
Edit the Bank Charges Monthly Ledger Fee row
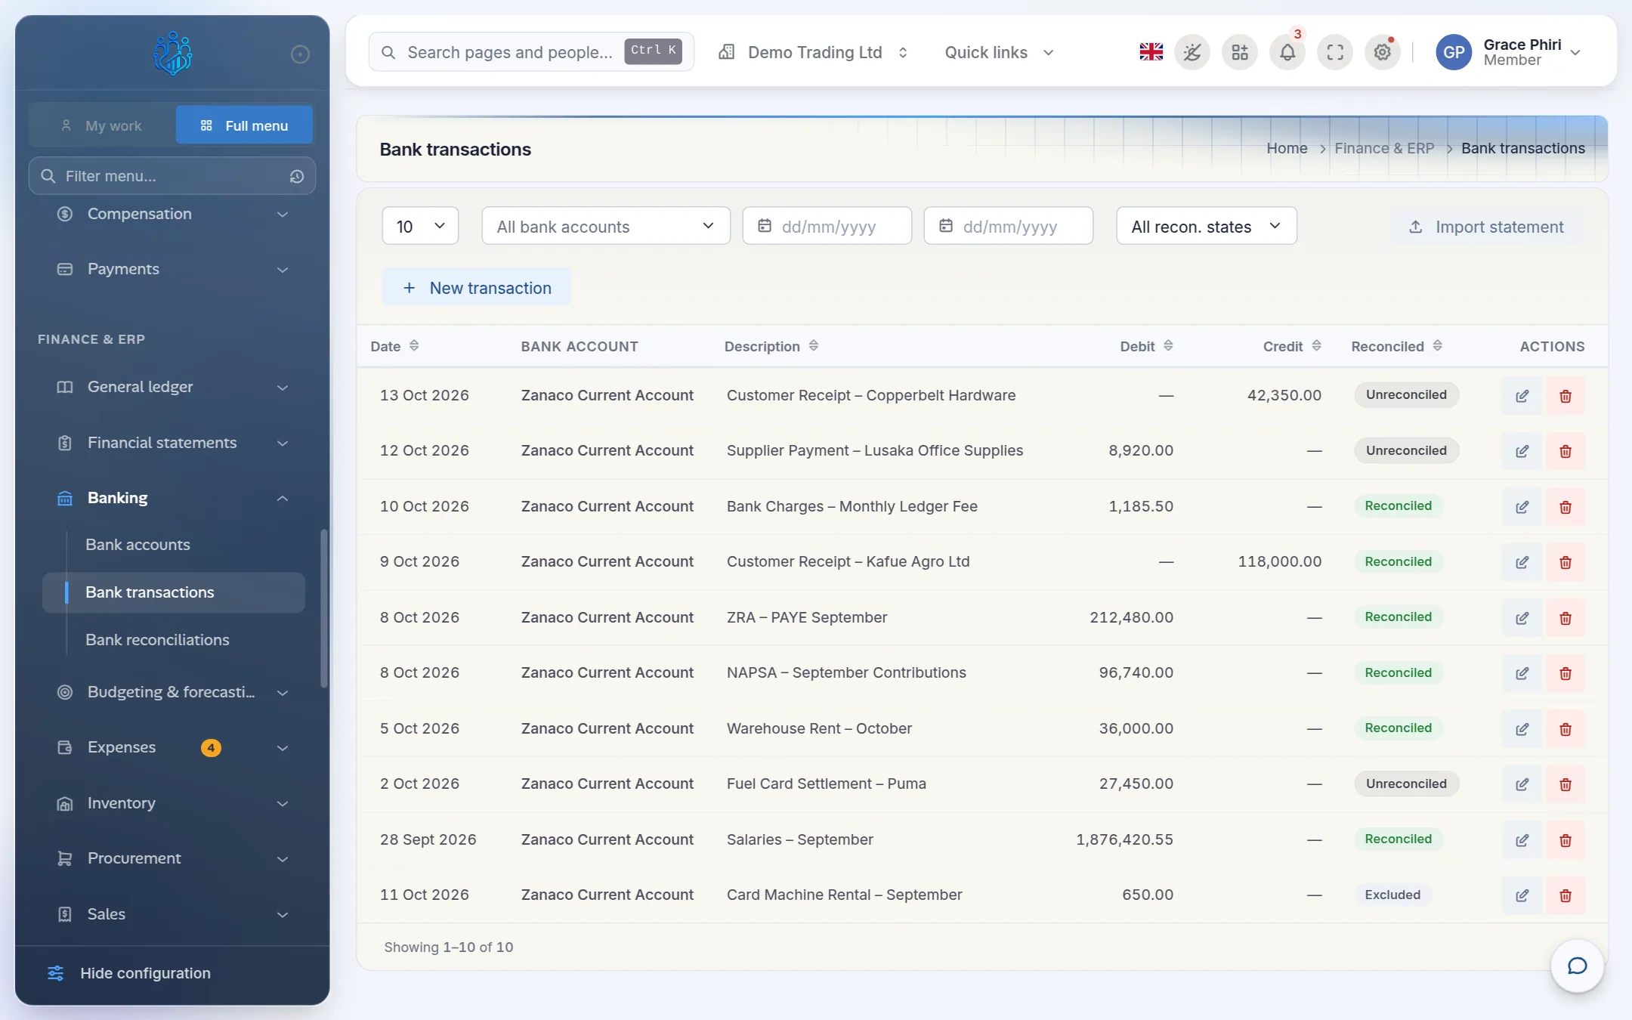1522,507
